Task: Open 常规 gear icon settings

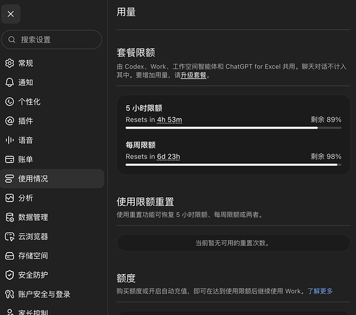Action: pos(9,63)
